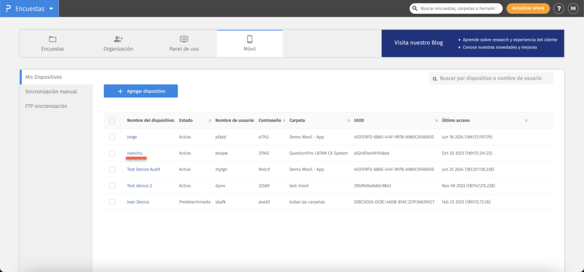Image resolution: width=584 pixels, height=272 pixels.
Task: Click the QuestionPro logo icon
Action: point(8,9)
